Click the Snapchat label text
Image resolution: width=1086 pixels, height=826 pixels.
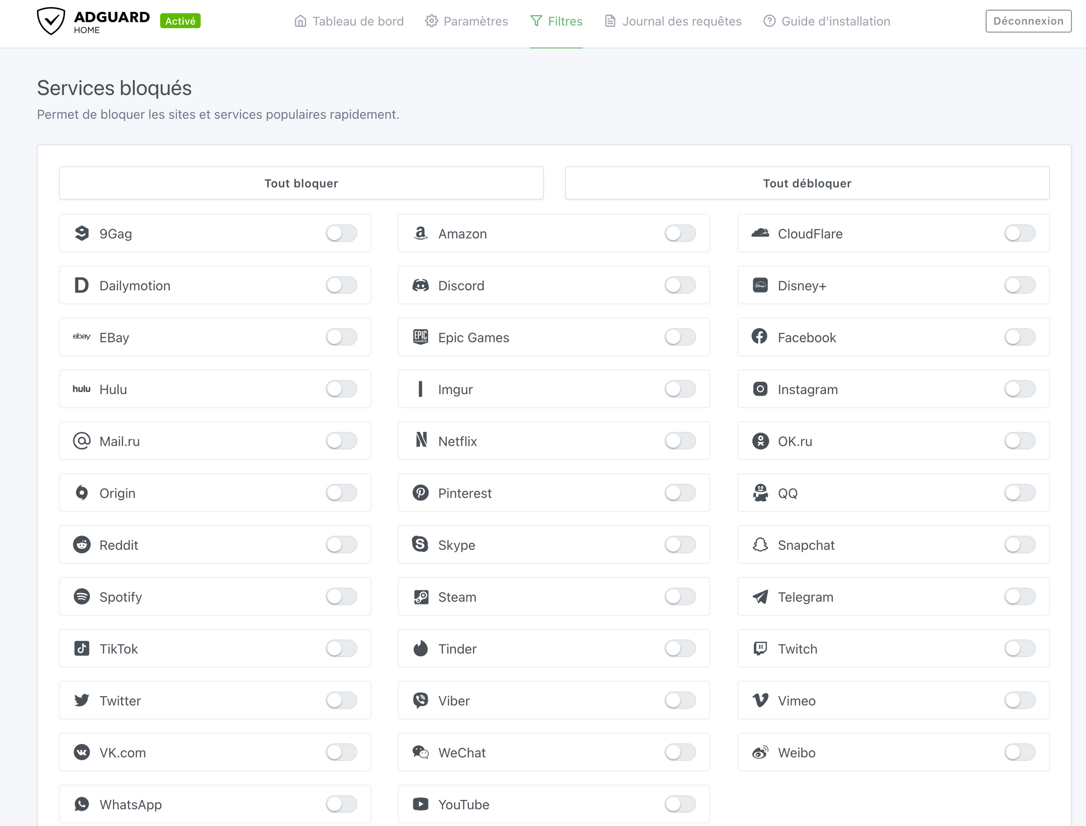(x=806, y=545)
